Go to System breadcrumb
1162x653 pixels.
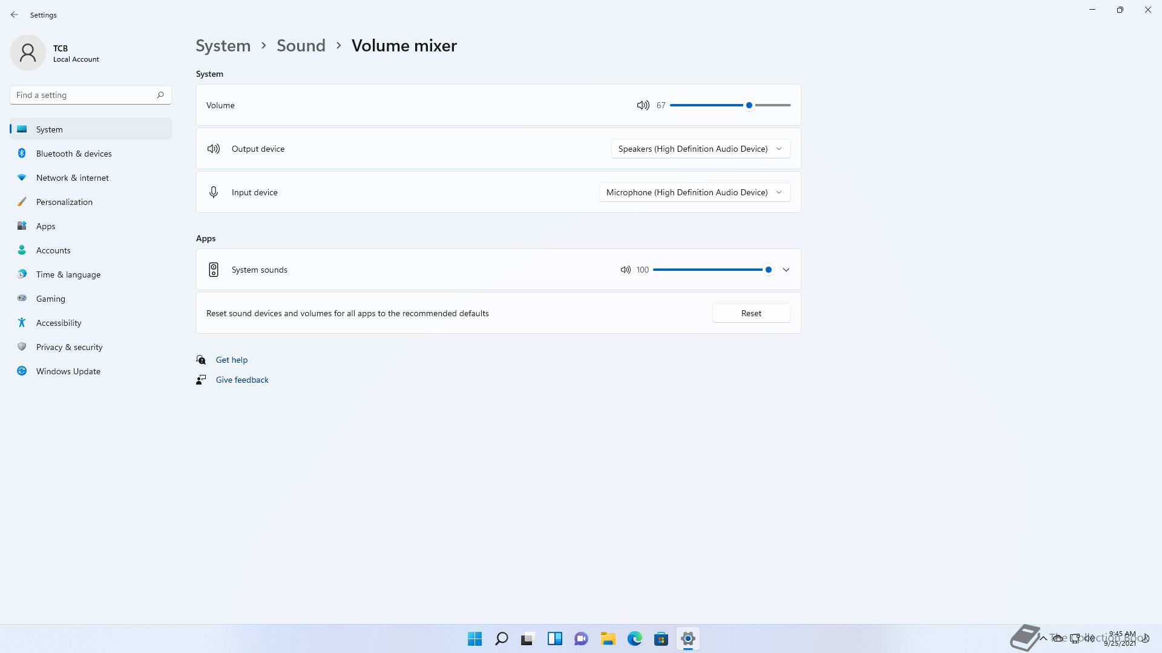pyautogui.click(x=223, y=45)
